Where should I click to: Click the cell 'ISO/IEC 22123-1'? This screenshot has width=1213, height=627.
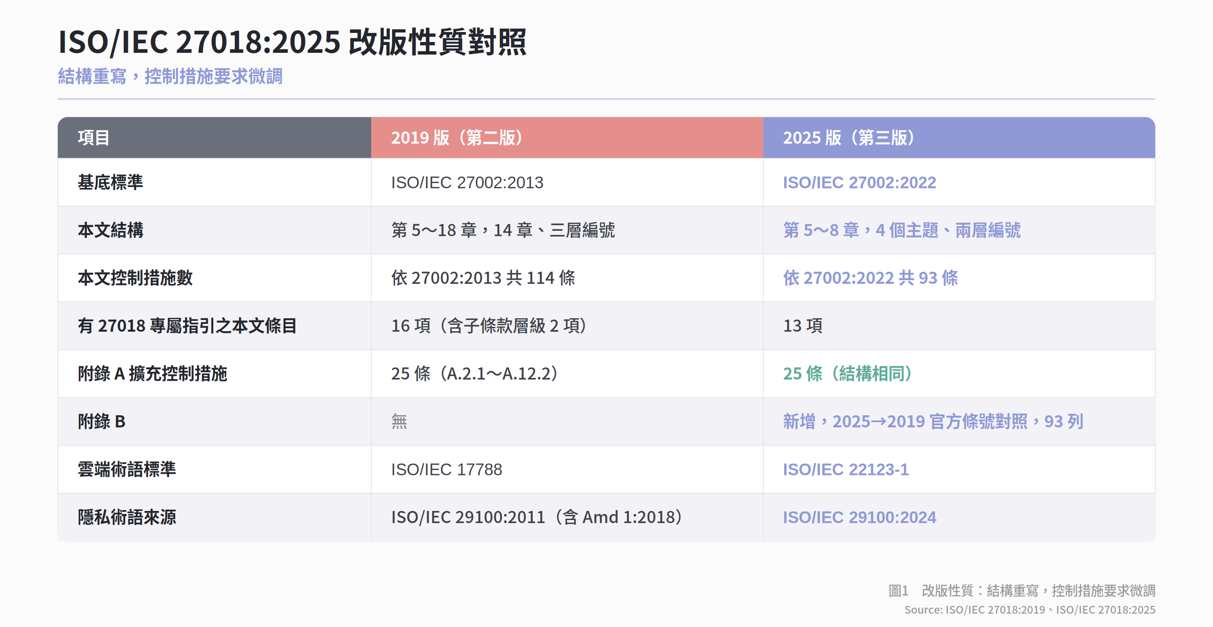tap(846, 469)
